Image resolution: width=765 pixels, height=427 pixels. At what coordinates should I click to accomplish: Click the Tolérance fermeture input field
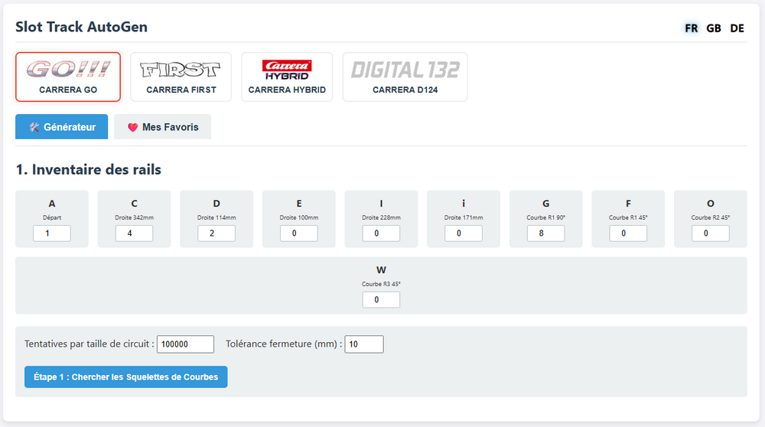(364, 344)
